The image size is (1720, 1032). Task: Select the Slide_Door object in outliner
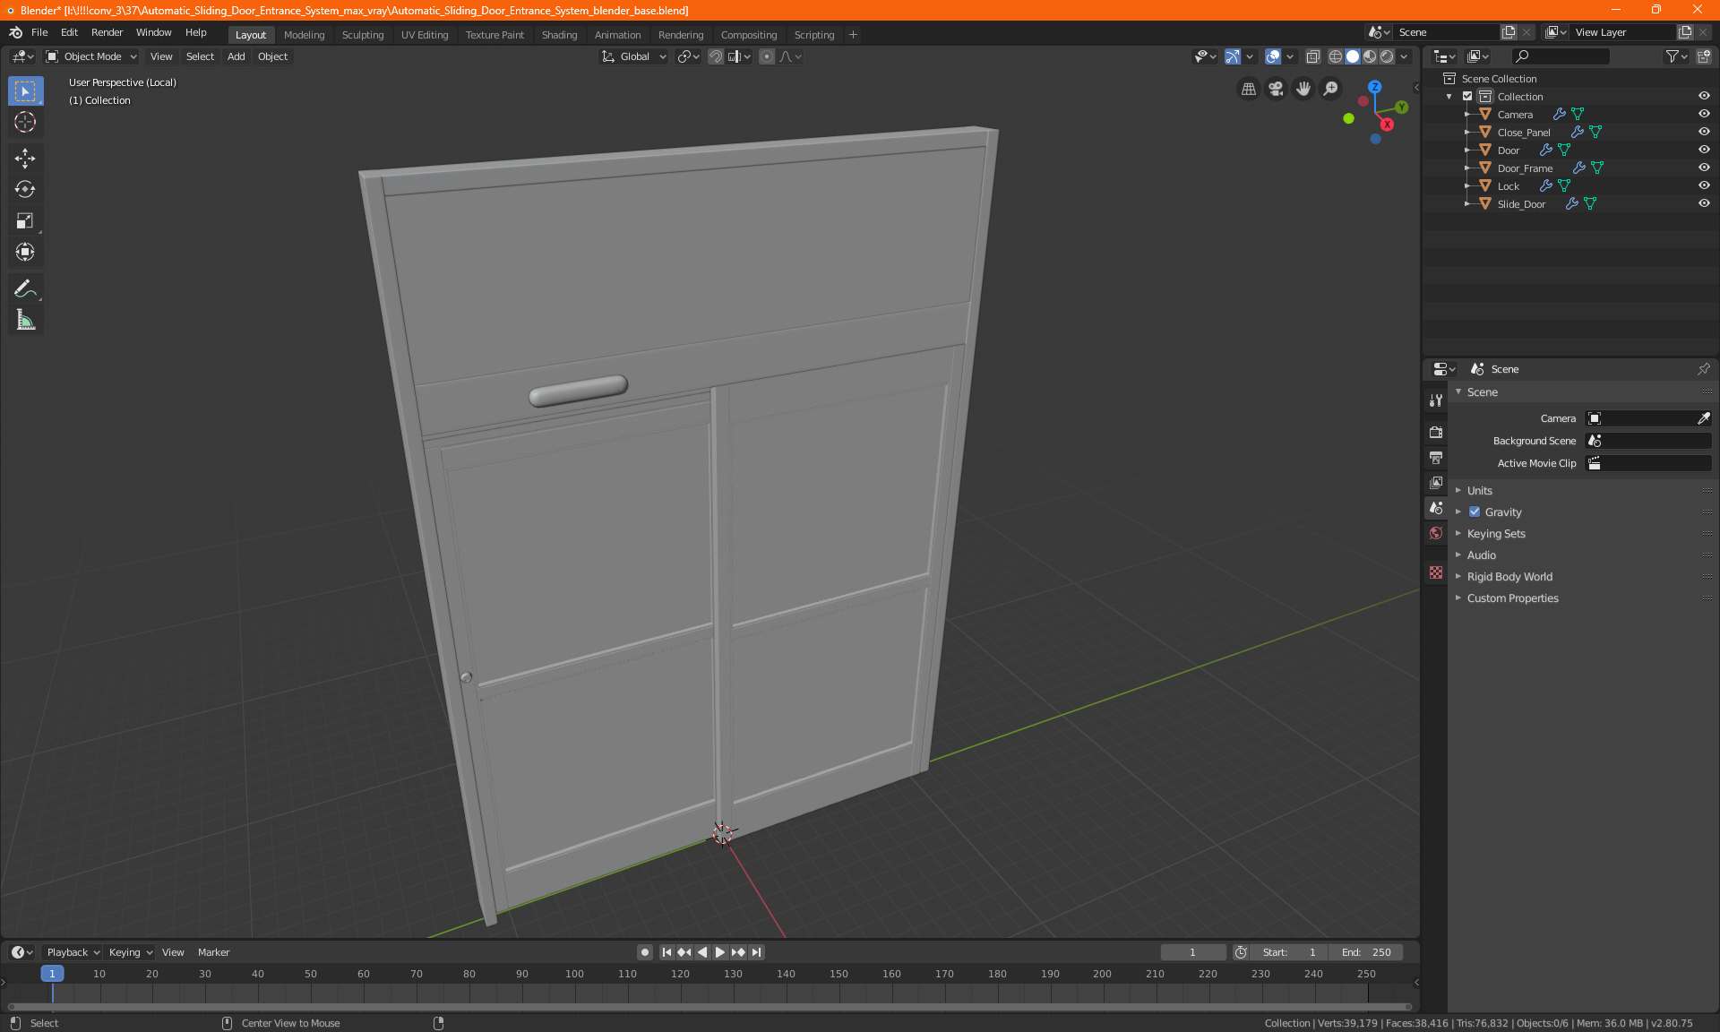tap(1521, 204)
